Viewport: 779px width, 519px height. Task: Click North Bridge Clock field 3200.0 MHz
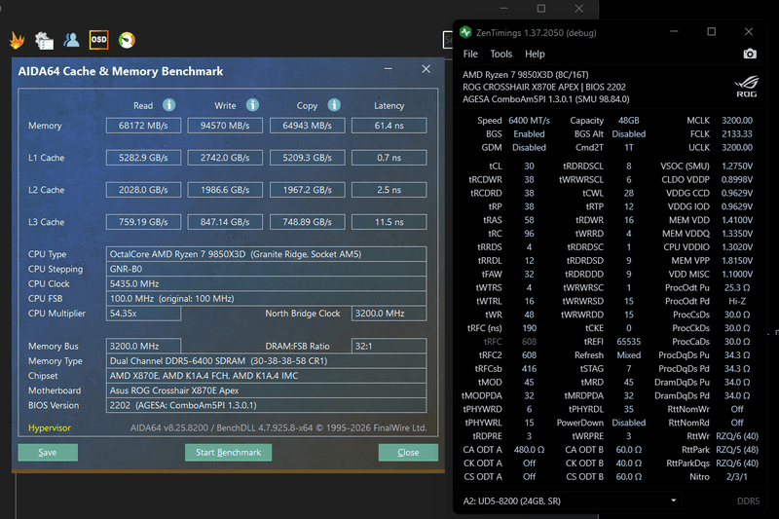[x=389, y=314]
